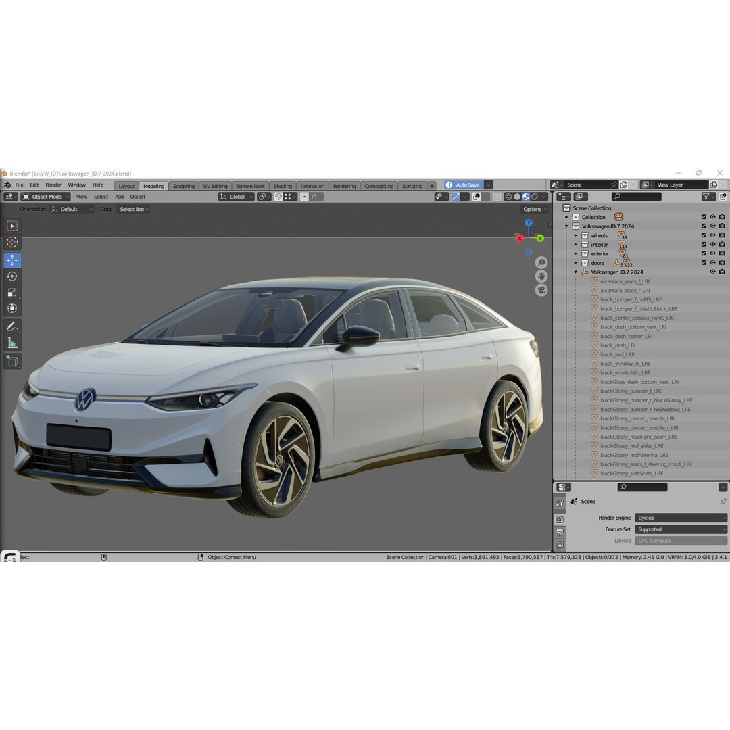Select the Scale tool
Image resolution: width=730 pixels, height=730 pixels.
(12, 291)
